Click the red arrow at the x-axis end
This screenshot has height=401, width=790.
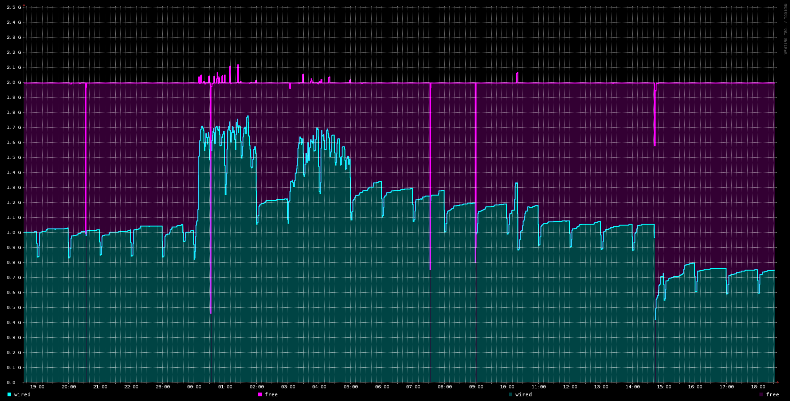click(x=777, y=382)
